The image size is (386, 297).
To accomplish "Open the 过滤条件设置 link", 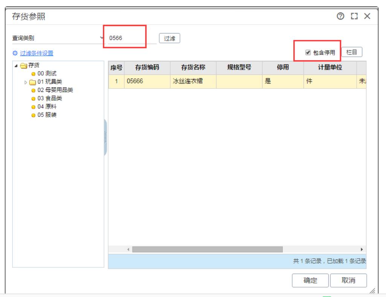I will (x=37, y=53).
